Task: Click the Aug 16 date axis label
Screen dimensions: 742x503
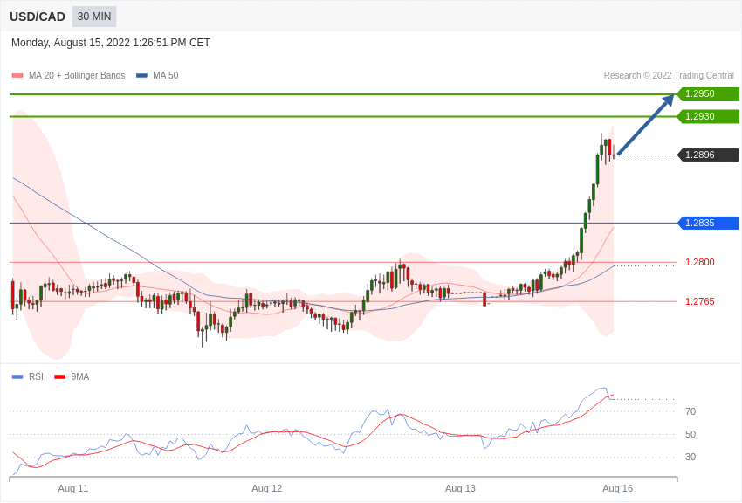Action: tap(617, 488)
